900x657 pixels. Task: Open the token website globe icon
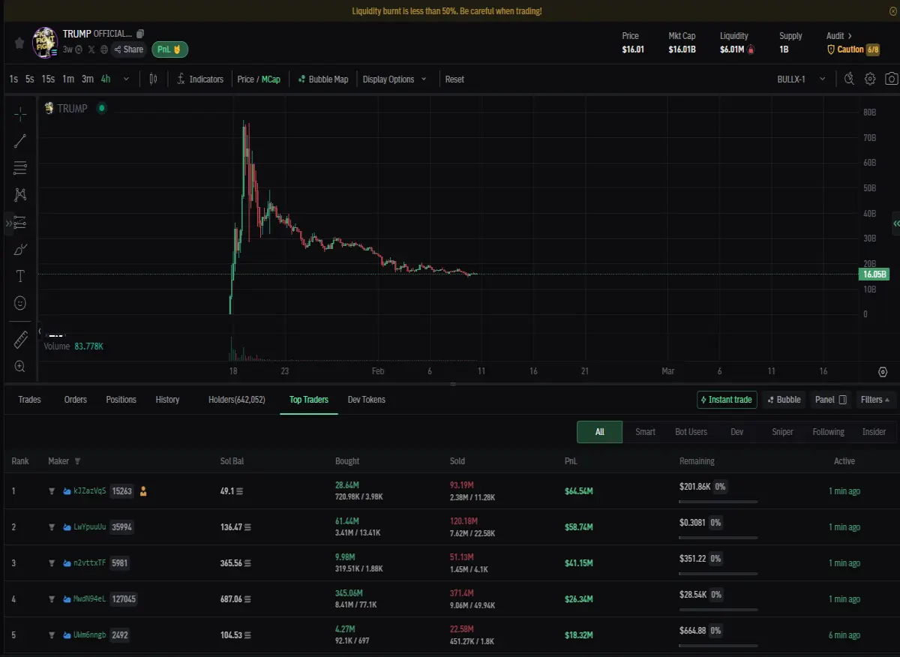[104, 49]
